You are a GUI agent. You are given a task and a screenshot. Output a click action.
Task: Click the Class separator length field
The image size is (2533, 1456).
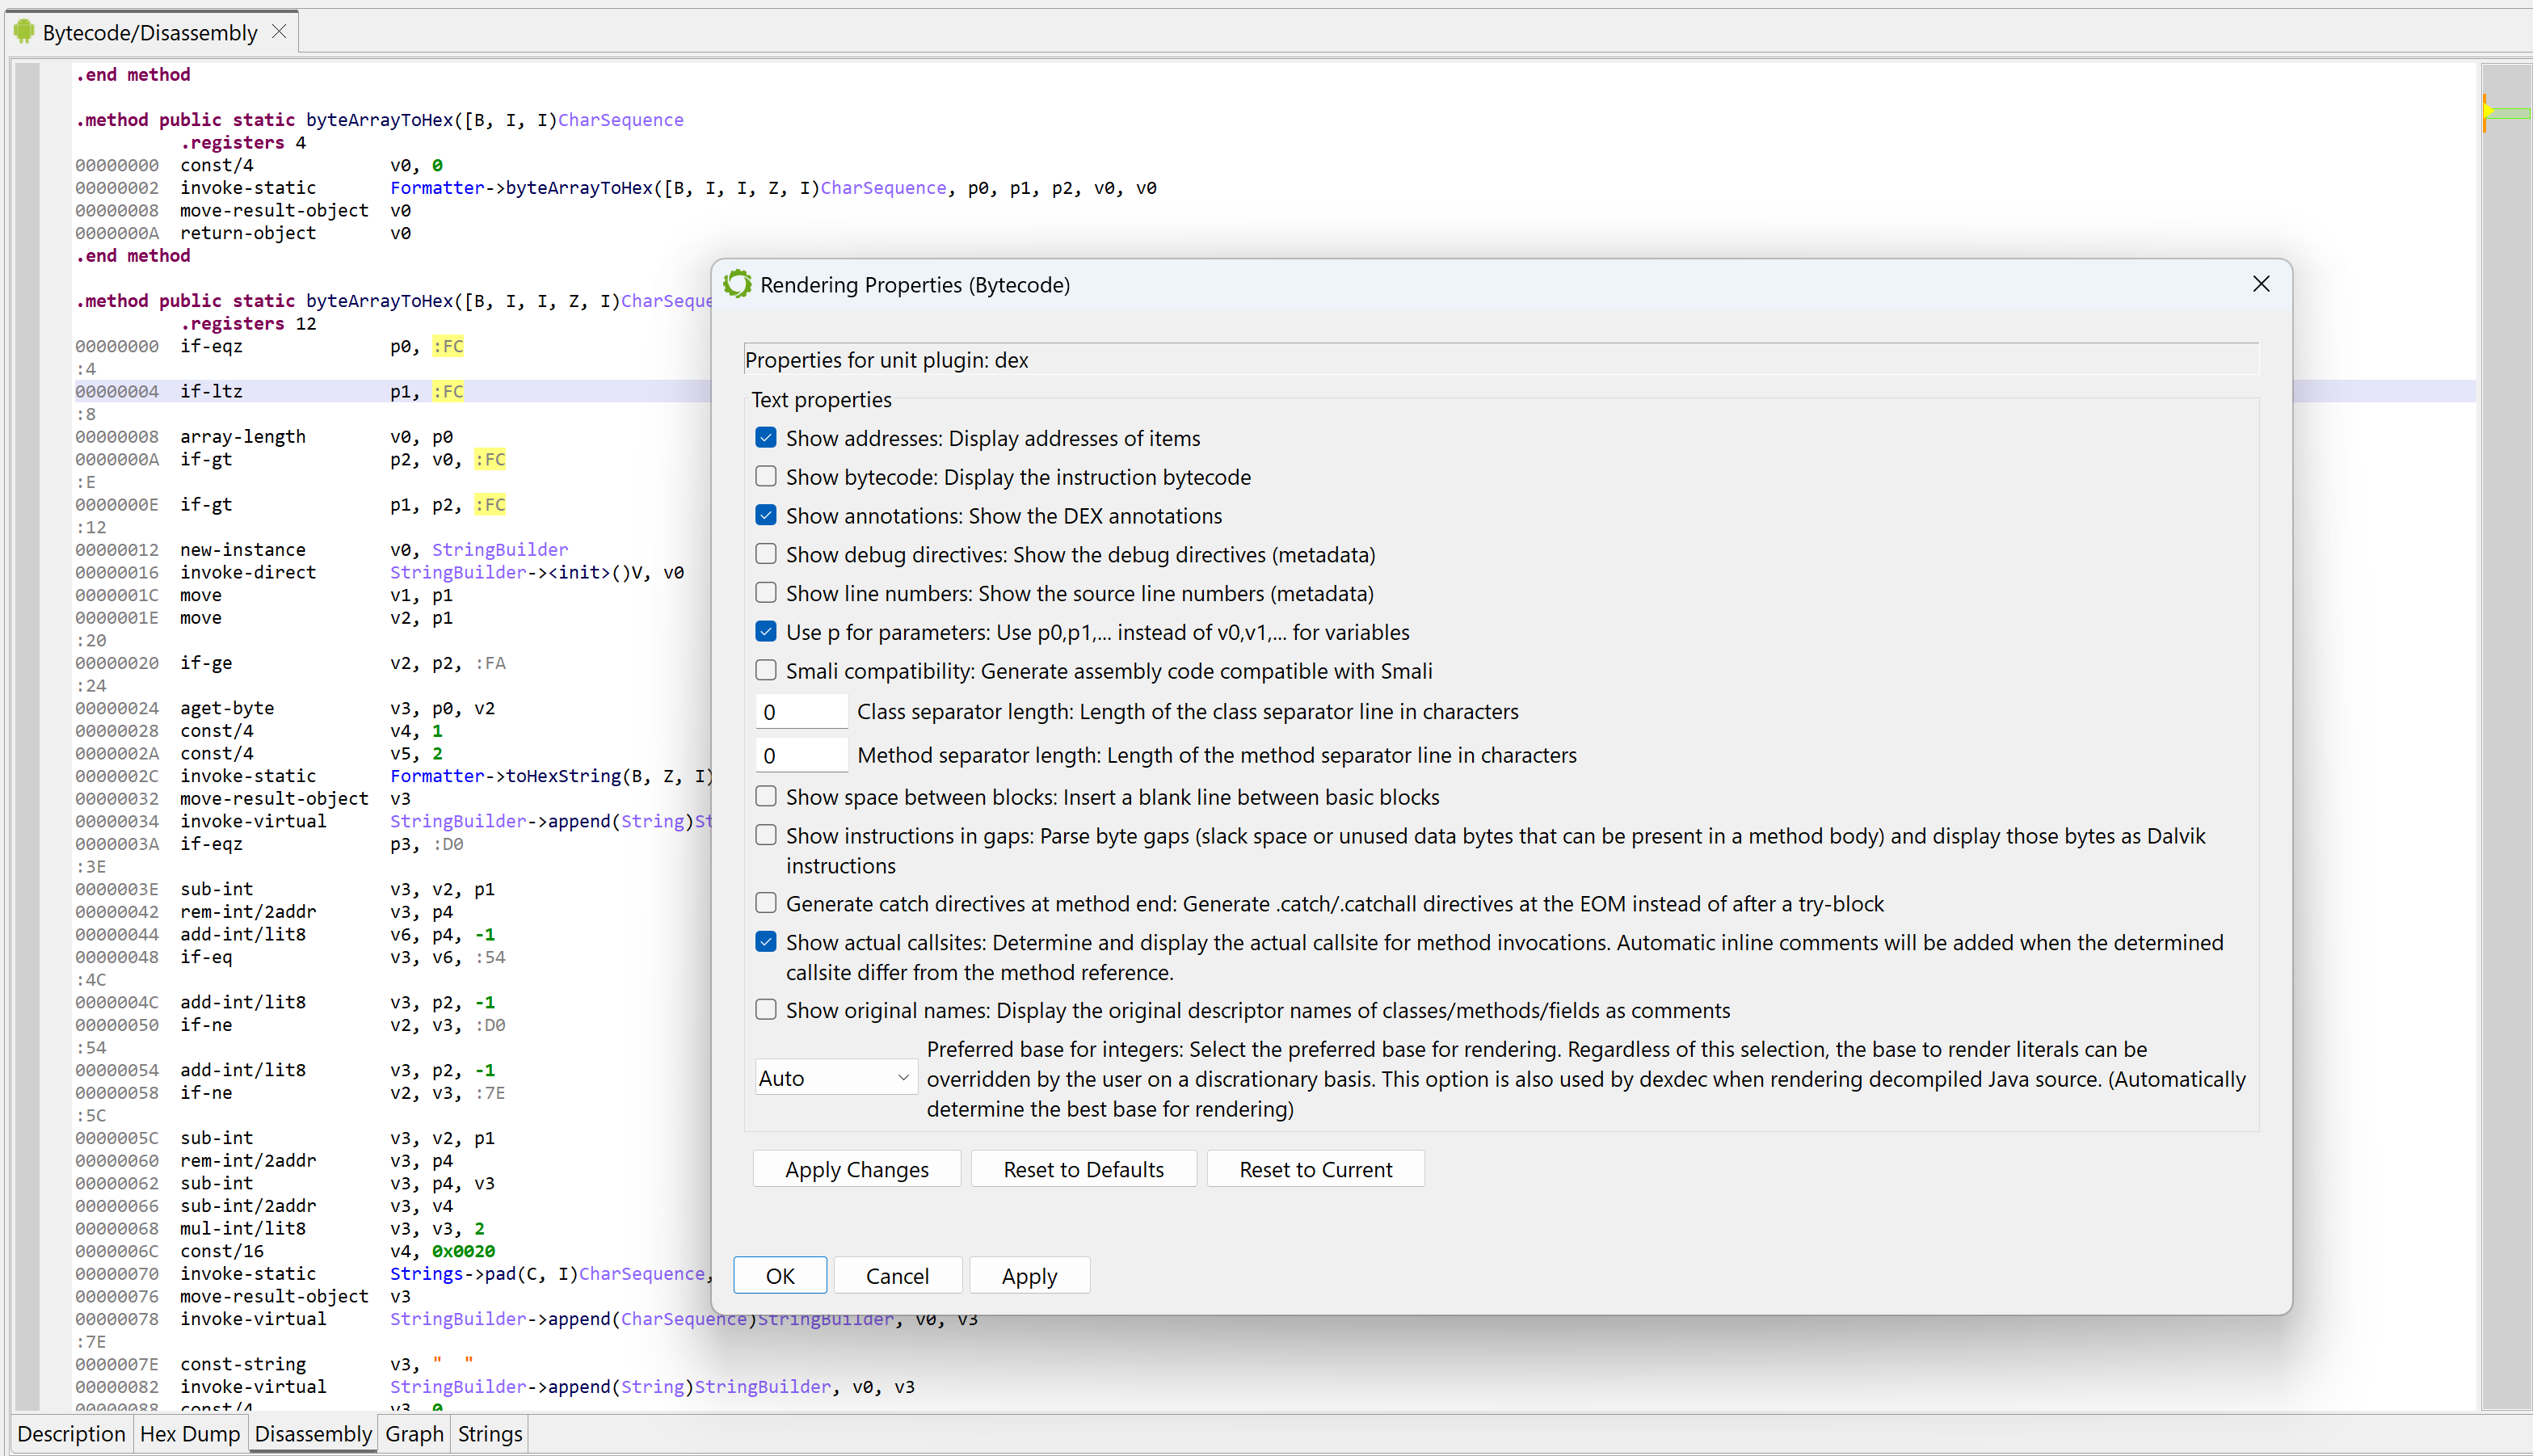[x=801, y=712]
